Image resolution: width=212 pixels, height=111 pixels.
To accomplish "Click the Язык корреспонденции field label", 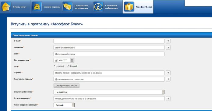I will coord(25,105).
